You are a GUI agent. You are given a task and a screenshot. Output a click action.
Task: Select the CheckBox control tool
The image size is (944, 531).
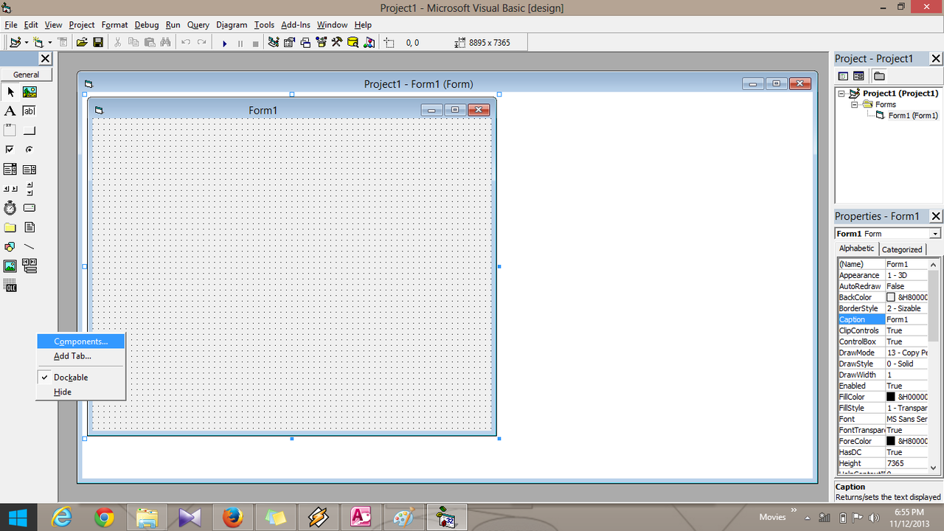tap(10, 150)
